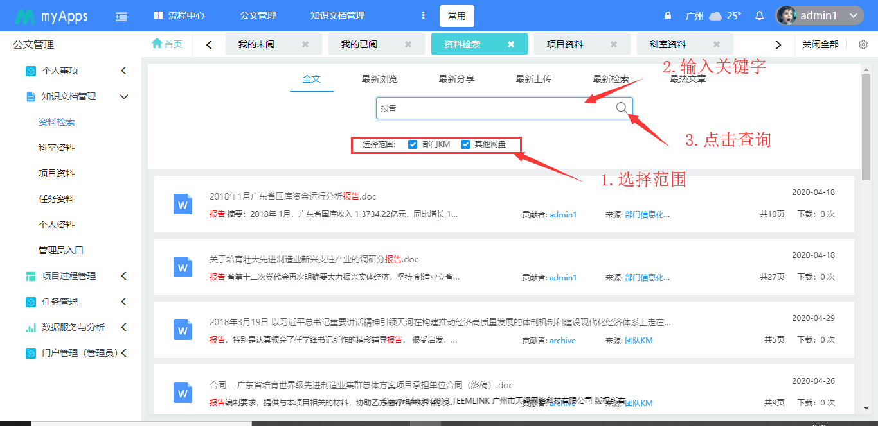Viewport: 878px width, 426px height.
Task: Click the lock screen icon
Action: point(668,16)
